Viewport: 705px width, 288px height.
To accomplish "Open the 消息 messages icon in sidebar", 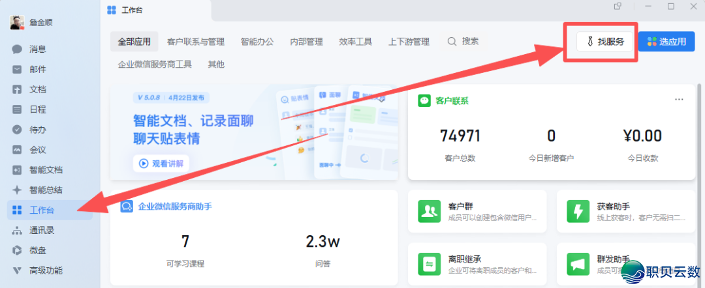I will coord(17,49).
